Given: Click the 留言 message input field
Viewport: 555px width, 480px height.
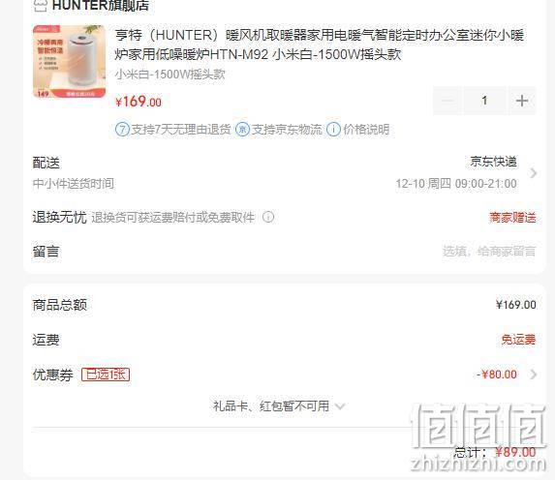Looking at the screenshot, I should (x=489, y=252).
